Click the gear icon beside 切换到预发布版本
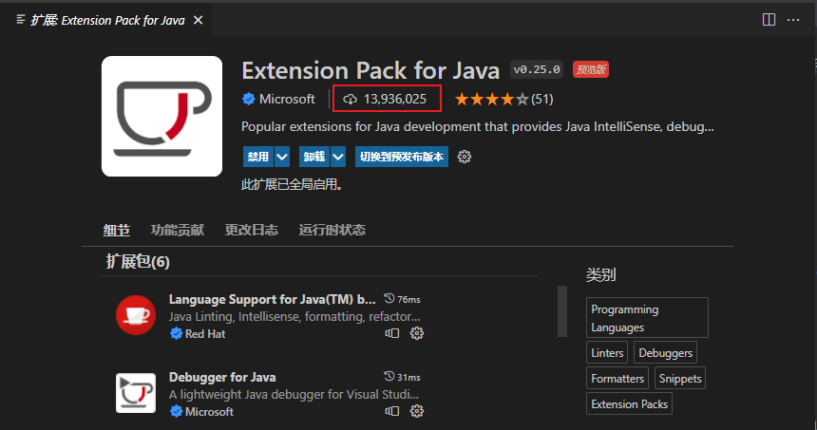 pos(465,157)
